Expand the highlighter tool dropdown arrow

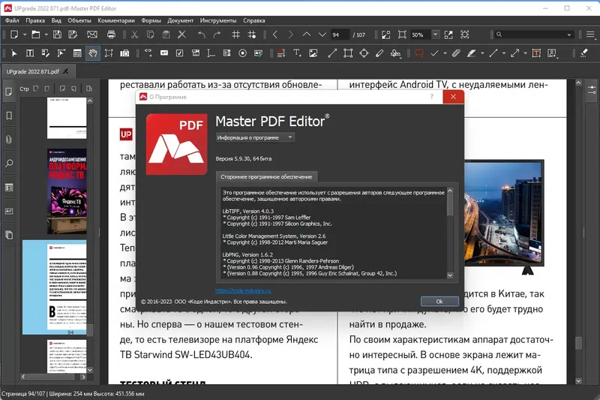click(482, 53)
